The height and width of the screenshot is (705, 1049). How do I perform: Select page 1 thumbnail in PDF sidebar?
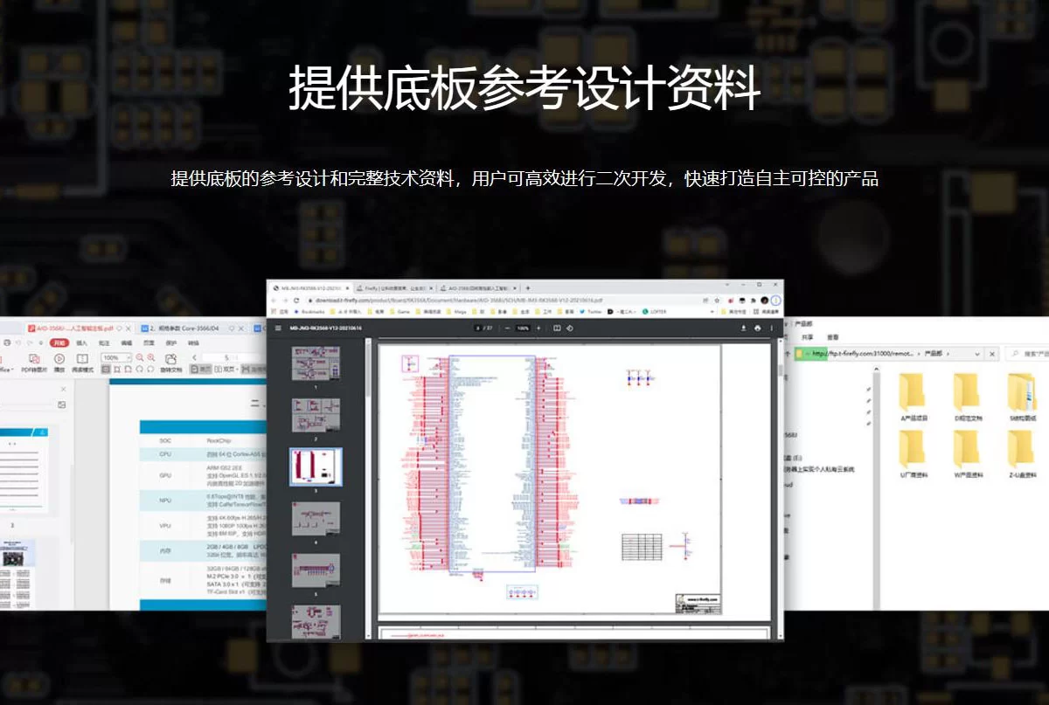coord(316,362)
